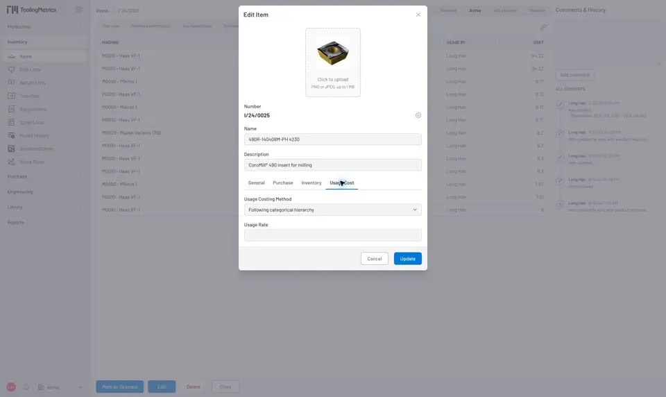
Task: Collapse the sidebar with the toggle icon
Action: [x=79, y=10]
